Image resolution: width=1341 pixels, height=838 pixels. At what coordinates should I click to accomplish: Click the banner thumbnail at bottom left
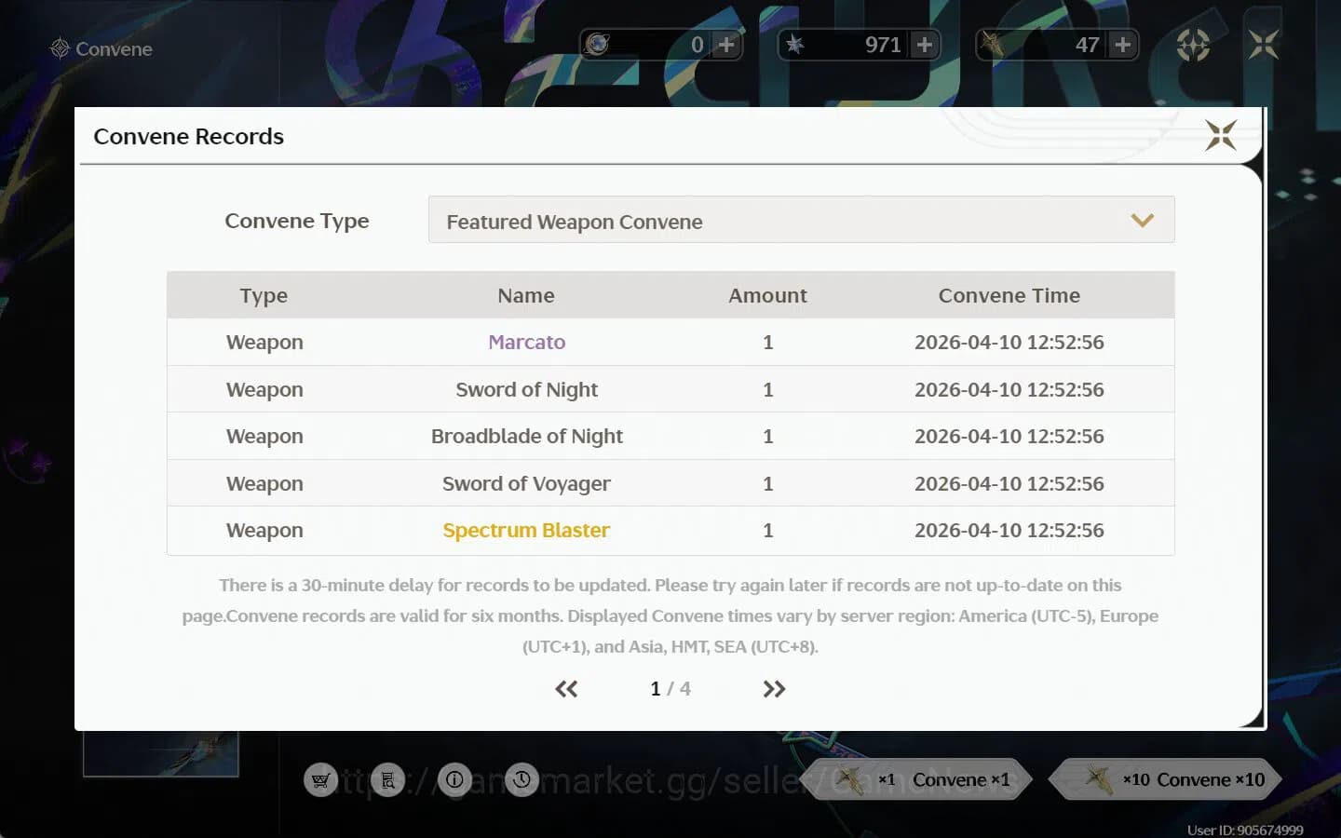tap(160, 754)
